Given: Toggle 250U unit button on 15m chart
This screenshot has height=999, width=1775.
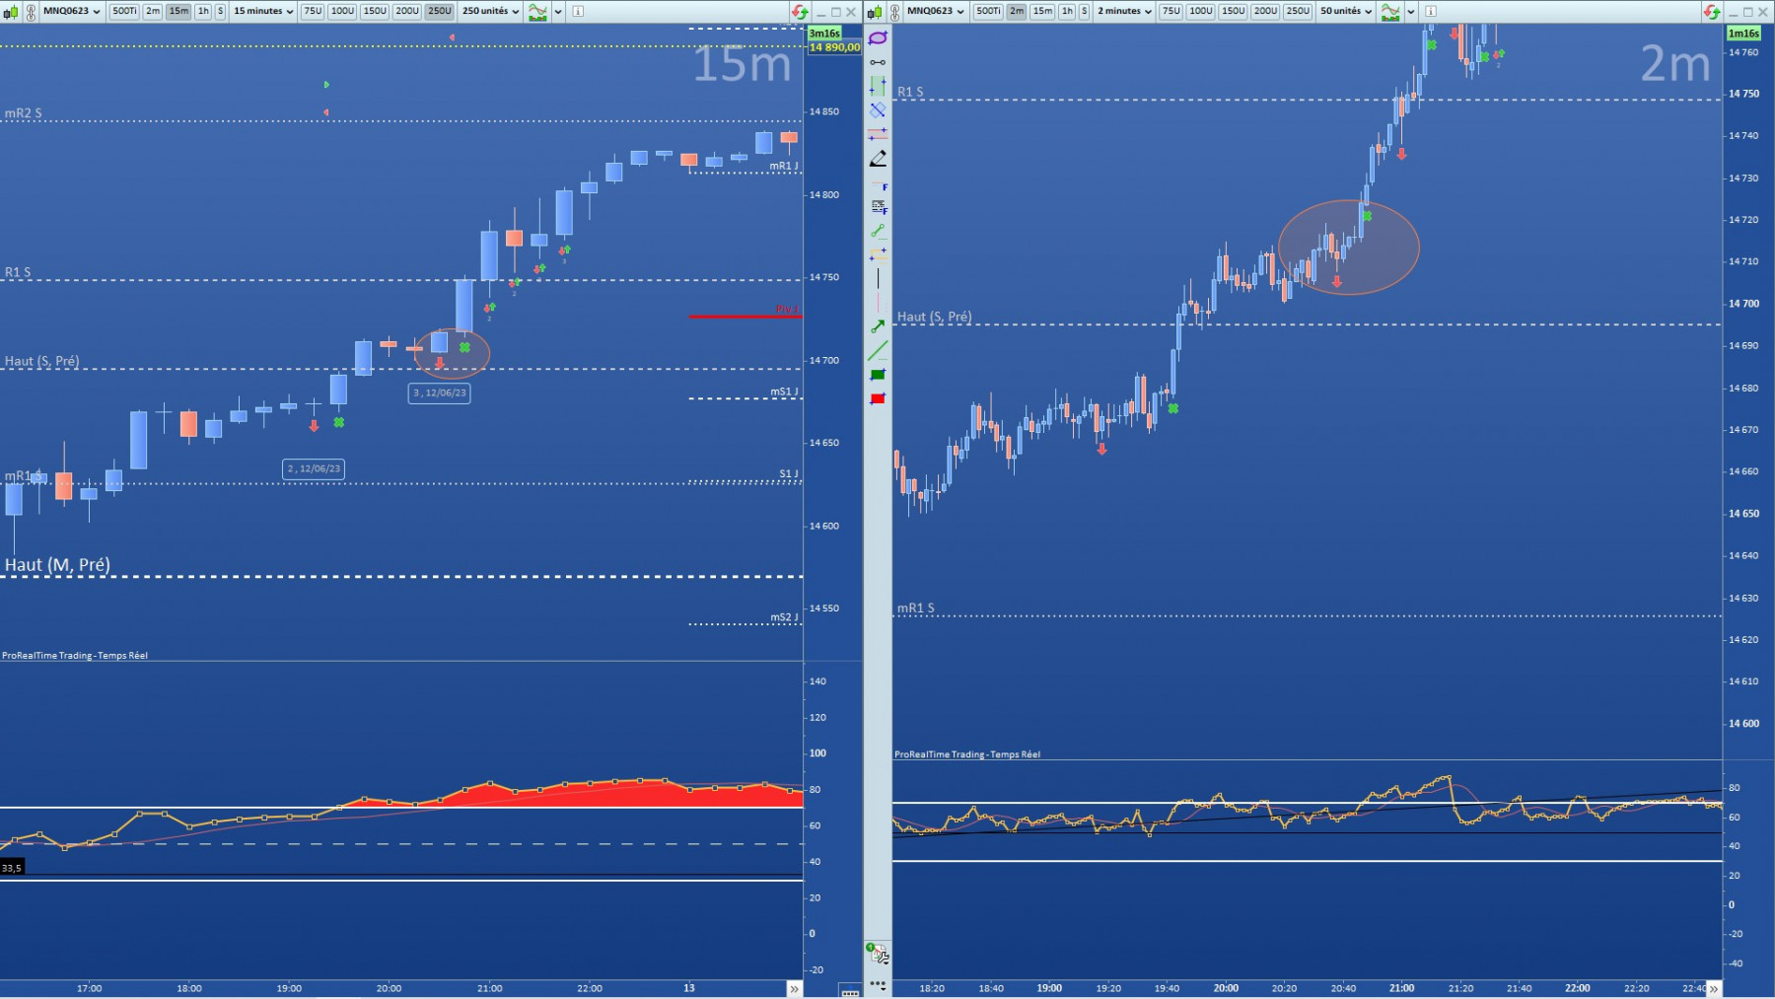Looking at the screenshot, I should point(440,11).
